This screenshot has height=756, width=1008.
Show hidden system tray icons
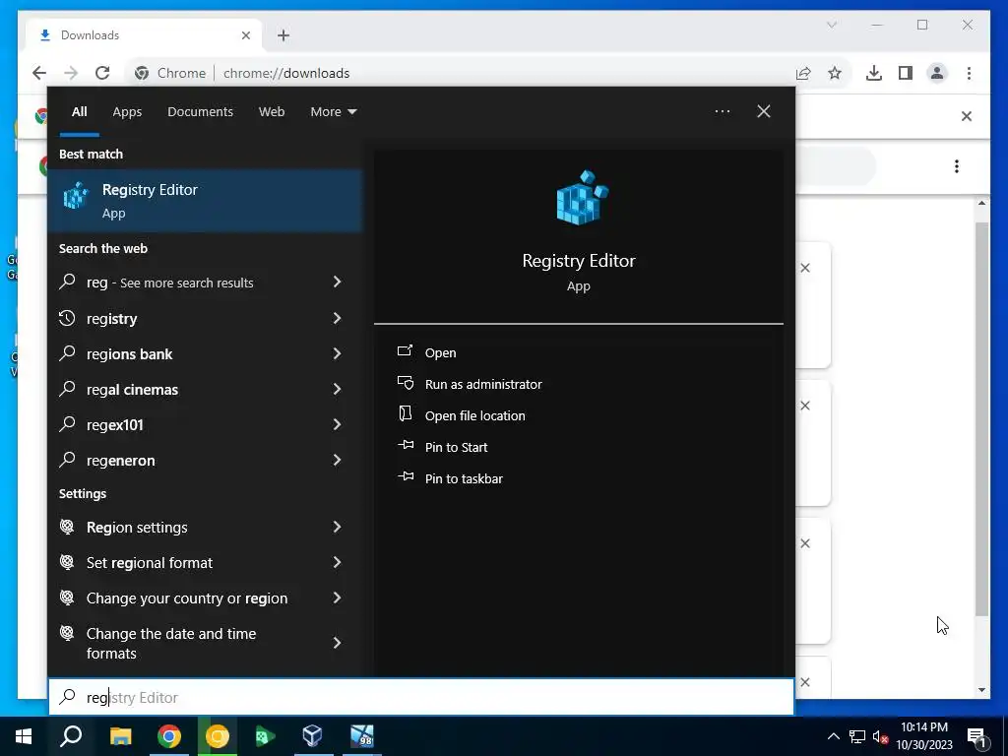click(833, 736)
